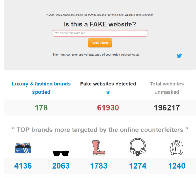Click the Fake websites detected heading
Viewport: 196px width, 178px height.
[x=108, y=84]
